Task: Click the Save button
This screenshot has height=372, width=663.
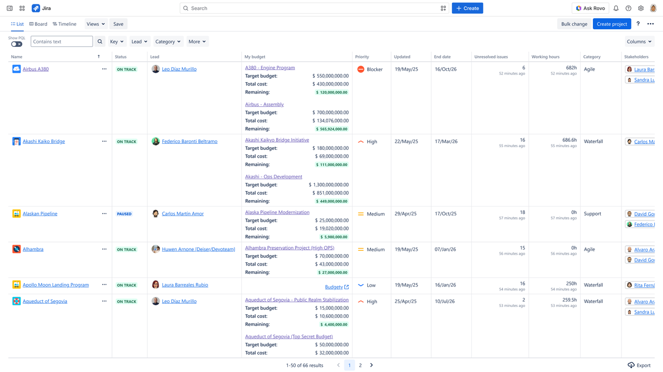Action: click(118, 24)
